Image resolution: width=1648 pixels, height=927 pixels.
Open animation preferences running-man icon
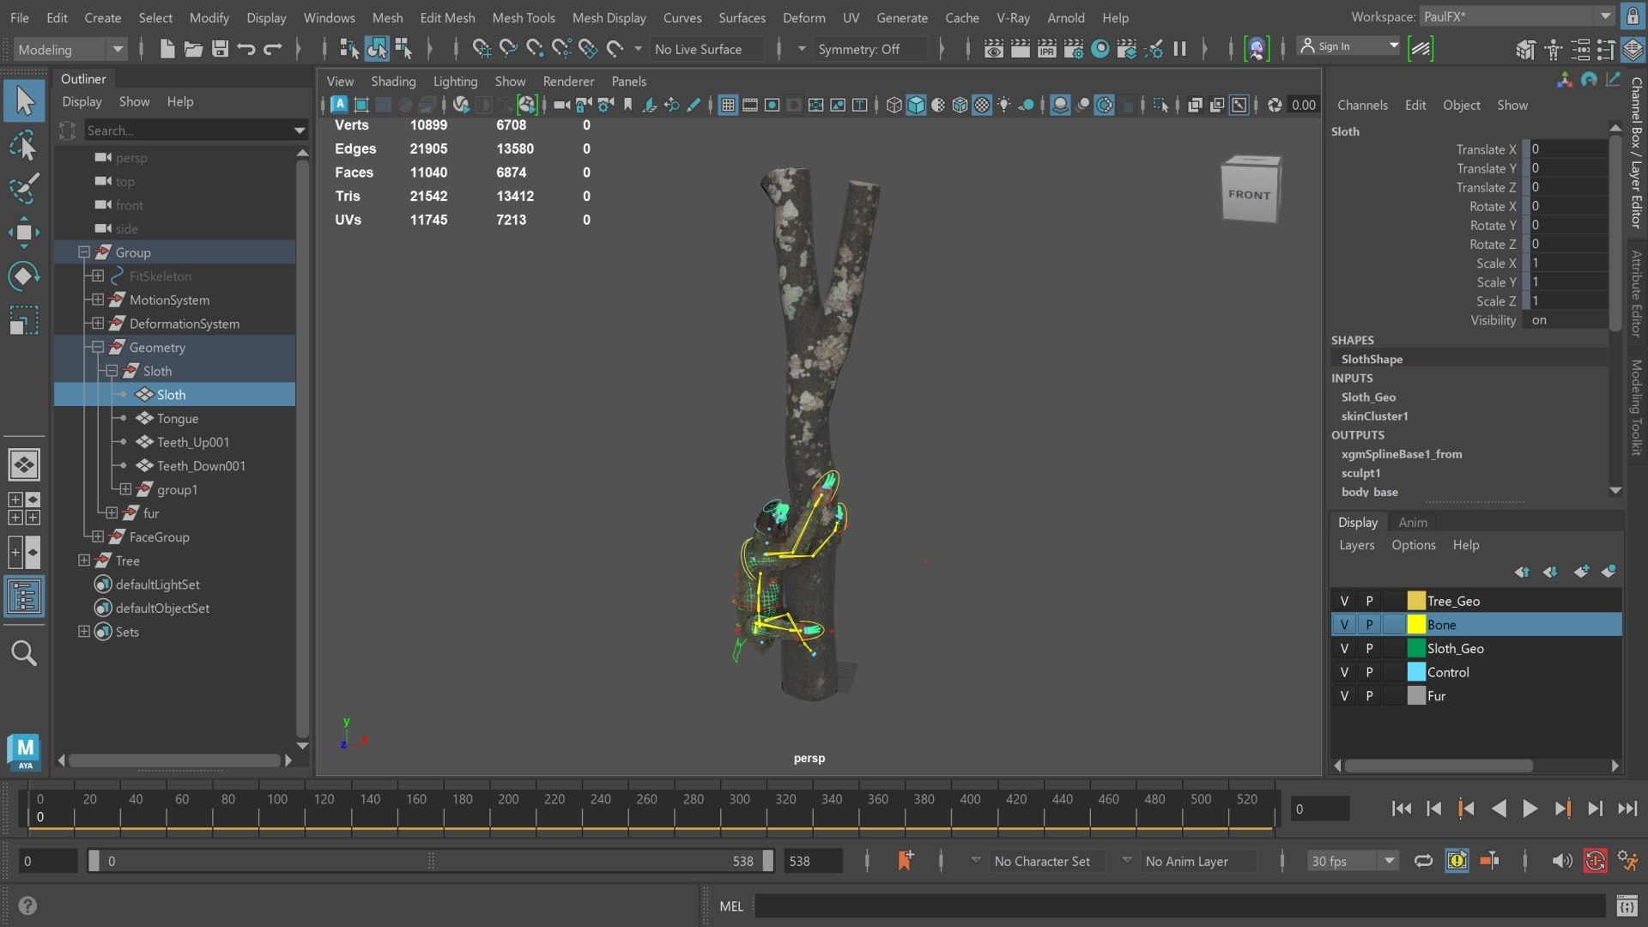(1627, 860)
